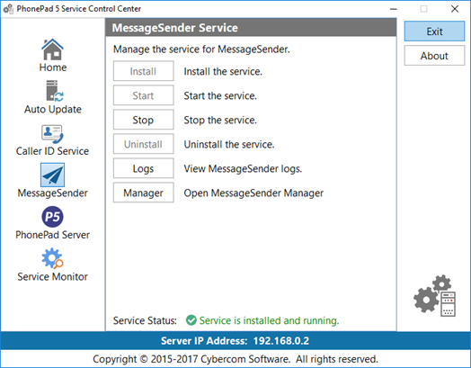The image size is (471, 368).
Task: Click the 'View MessageSender logs.' text
Action: point(243,168)
